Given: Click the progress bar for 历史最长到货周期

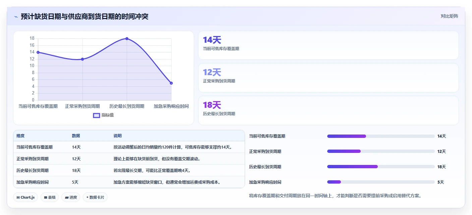Looking at the screenshot, I should point(381,167).
